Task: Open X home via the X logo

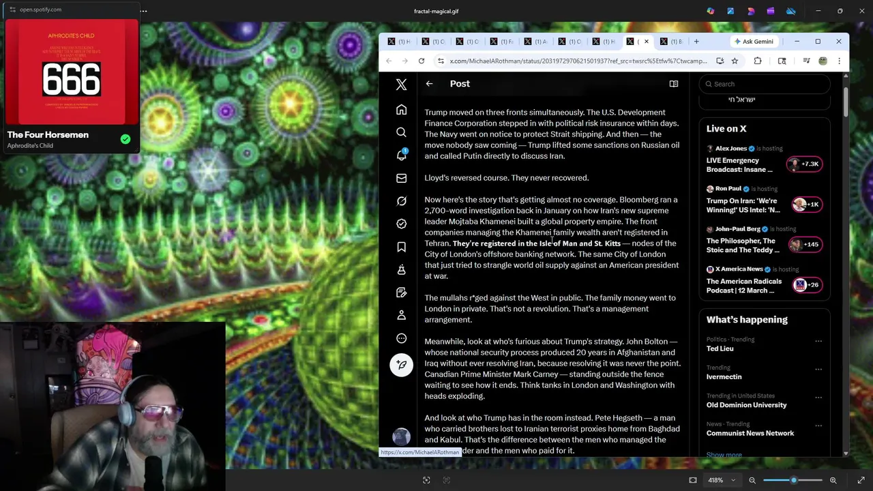Action: pos(401,85)
